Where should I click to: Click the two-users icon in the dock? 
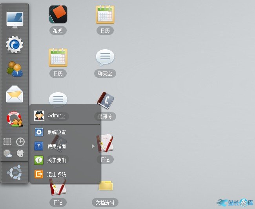(x=15, y=69)
